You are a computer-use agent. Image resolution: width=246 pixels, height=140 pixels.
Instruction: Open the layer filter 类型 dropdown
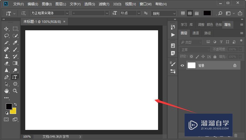(x=191, y=42)
